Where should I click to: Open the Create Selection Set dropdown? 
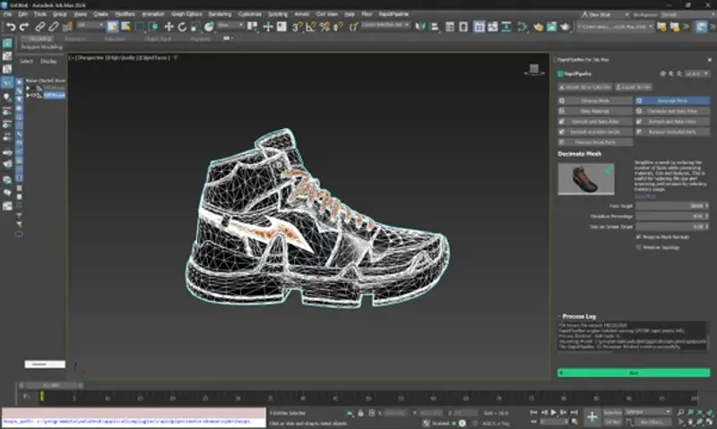click(385, 25)
